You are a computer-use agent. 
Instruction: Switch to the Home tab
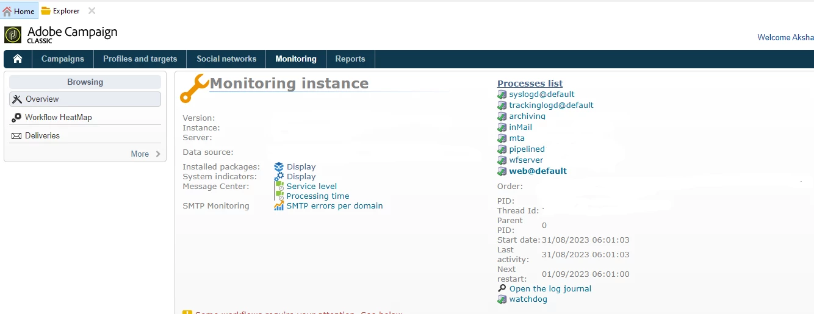click(x=19, y=11)
